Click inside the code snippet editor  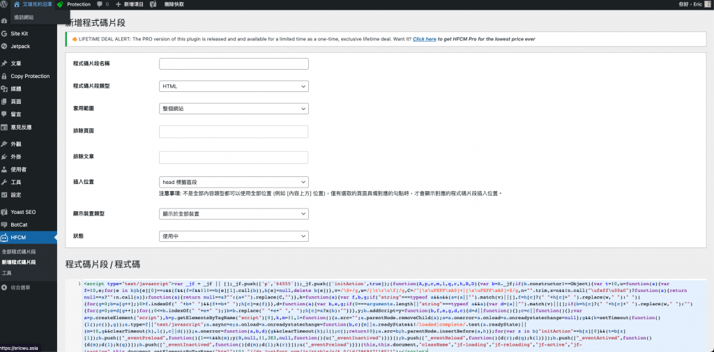pyautogui.click(x=395, y=316)
